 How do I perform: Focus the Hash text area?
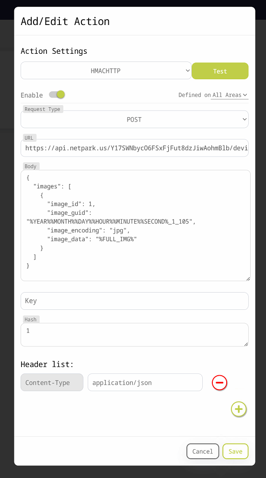coord(134,335)
